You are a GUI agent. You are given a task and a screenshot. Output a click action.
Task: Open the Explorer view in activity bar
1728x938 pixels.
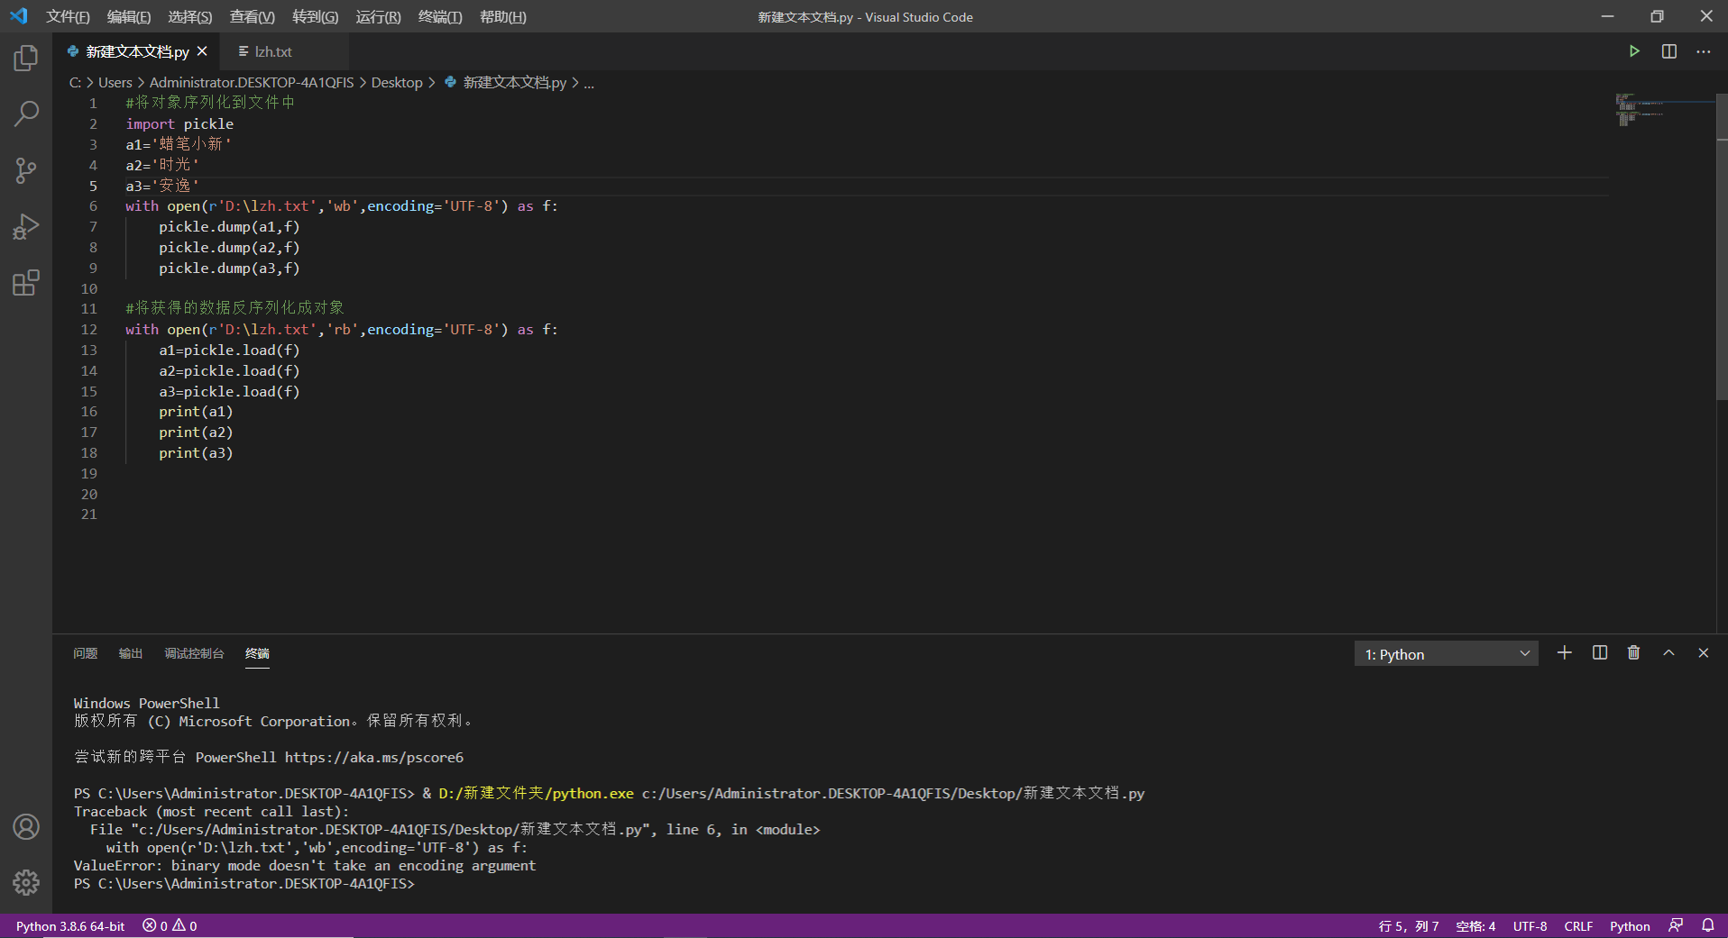[26, 59]
